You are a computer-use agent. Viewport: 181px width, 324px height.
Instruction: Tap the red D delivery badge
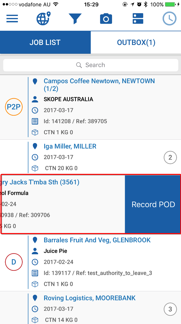point(14,262)
